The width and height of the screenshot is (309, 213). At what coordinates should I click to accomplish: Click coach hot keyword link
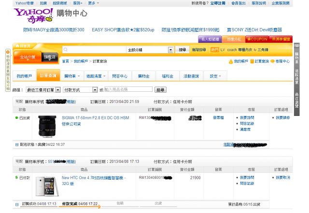[x=232, y=50]
